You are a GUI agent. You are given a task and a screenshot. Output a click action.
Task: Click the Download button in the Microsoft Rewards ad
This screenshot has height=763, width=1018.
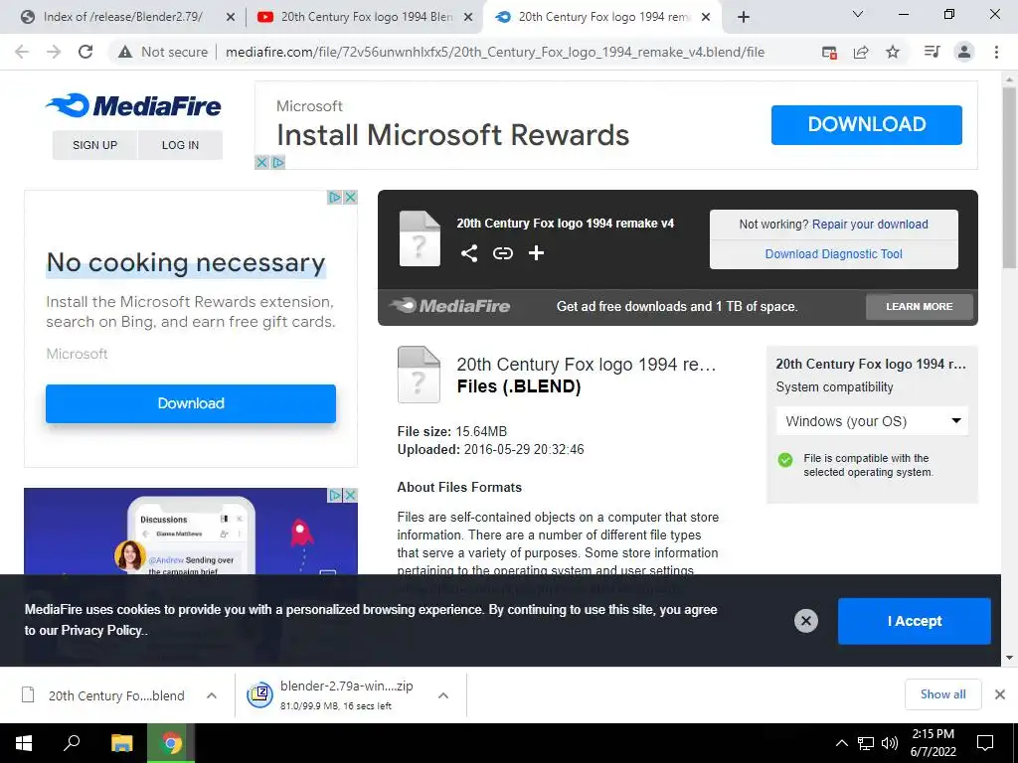pos(190,403)
